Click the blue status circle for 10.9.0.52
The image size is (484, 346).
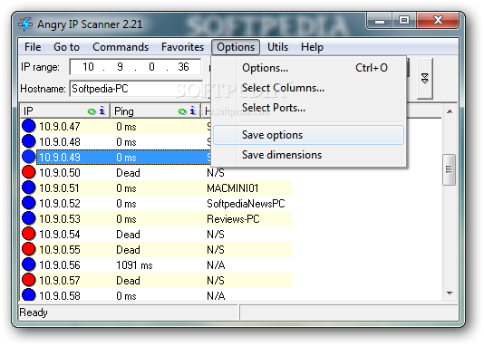[29, 203]
